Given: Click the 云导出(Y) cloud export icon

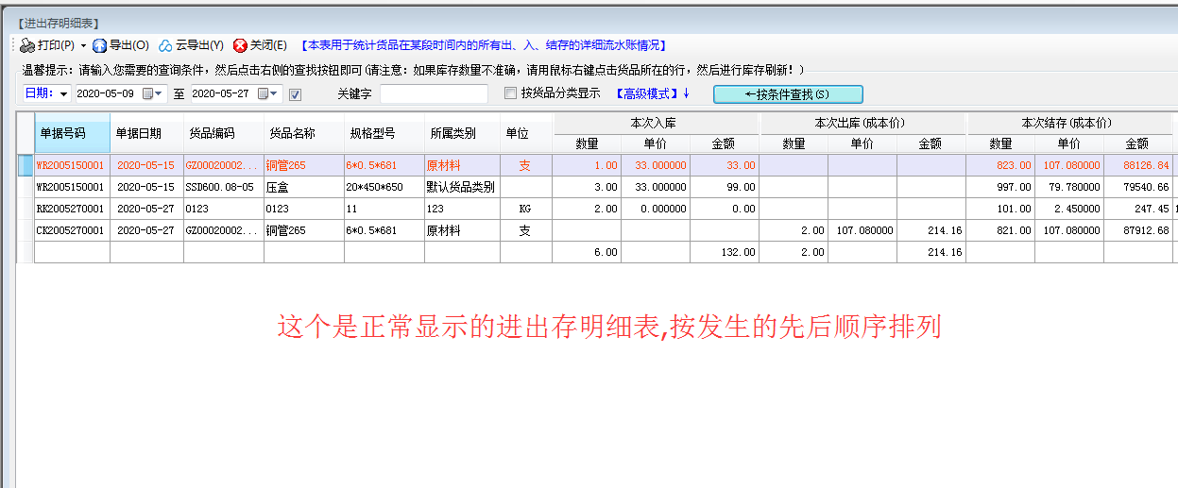Looking at the screenshot, I should pyautogui.click(x=165, y=45).
